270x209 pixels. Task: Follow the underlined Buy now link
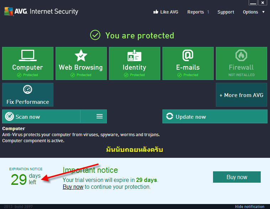pyautogui.click(x=73, y=187)
